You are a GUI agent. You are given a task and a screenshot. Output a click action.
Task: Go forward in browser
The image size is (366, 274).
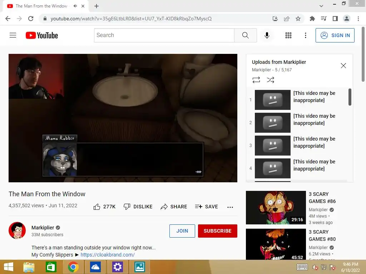(x=19, y=19)
